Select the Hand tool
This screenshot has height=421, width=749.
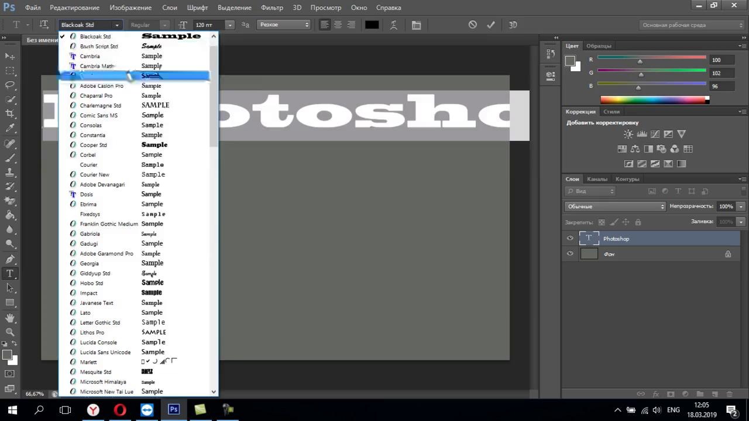pyautogui.click(x=10, y=318)
